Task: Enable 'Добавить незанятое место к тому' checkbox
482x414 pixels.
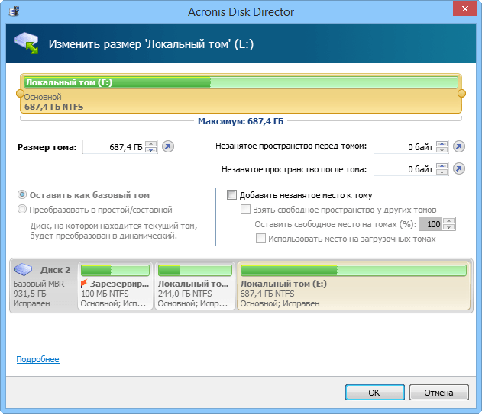Action: (231, 195)
